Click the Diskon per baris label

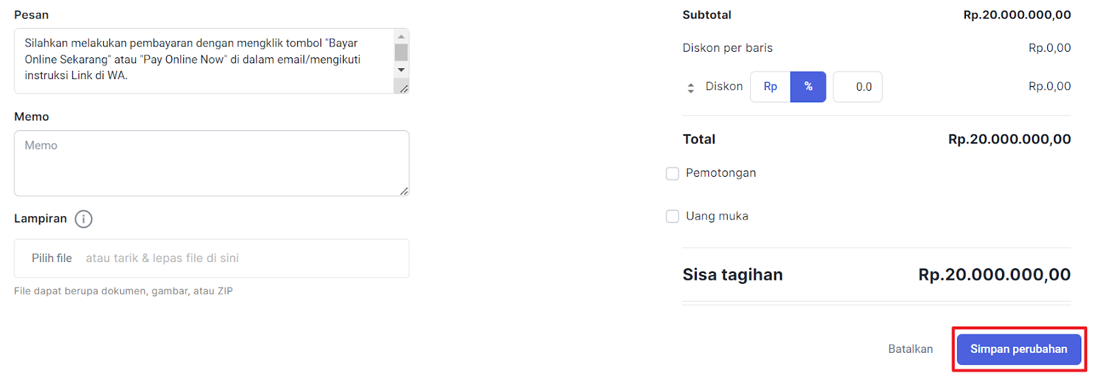pos(728,48)
